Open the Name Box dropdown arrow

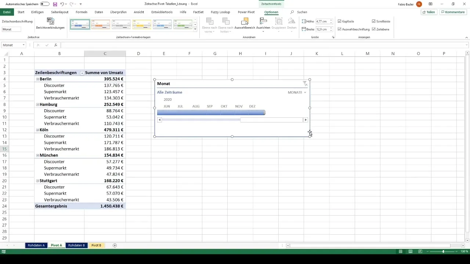23,45
